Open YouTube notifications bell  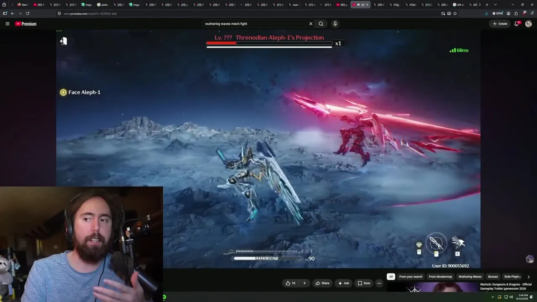517,24
